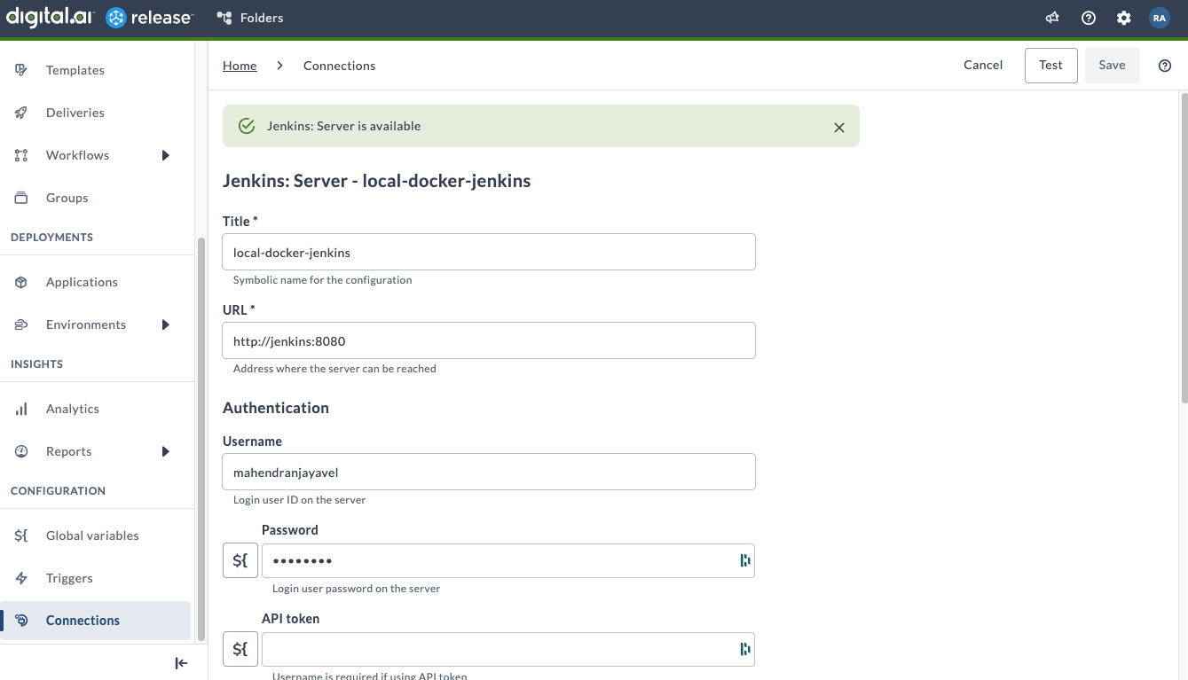1188x680 pixels.
Task: Expand the Workflows submenu arrow
Action: [x=166, y=155]
